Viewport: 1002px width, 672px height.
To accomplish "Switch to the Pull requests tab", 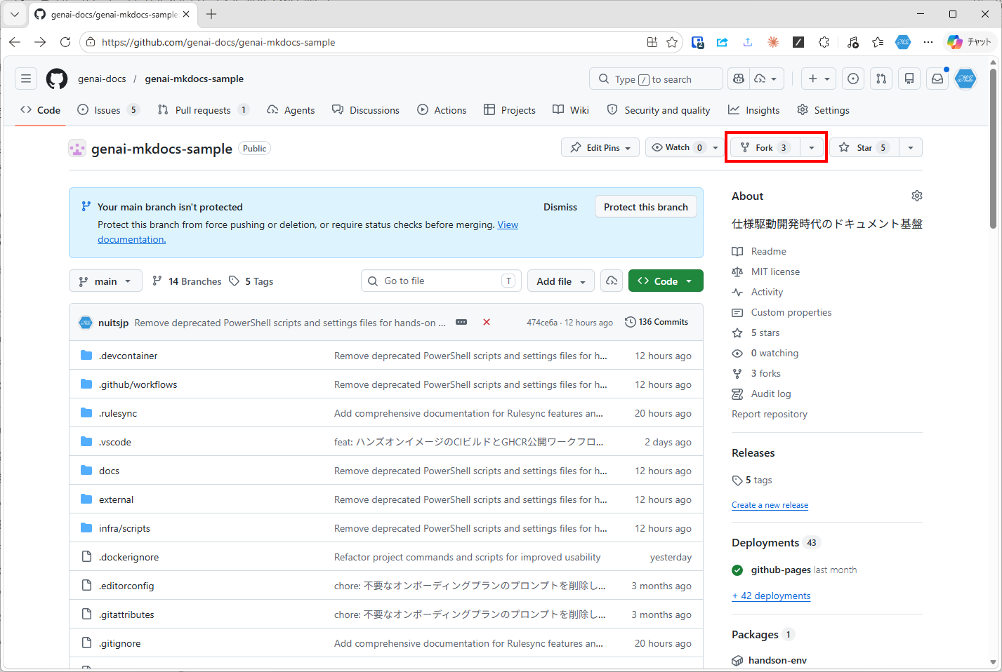I will [x=202, y=110].
